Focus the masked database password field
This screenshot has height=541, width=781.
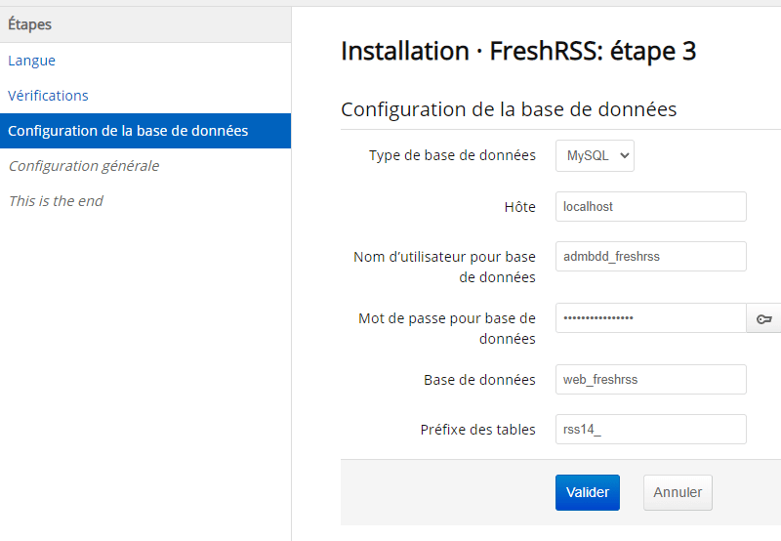pyautogui.click(x=650, y=318)
